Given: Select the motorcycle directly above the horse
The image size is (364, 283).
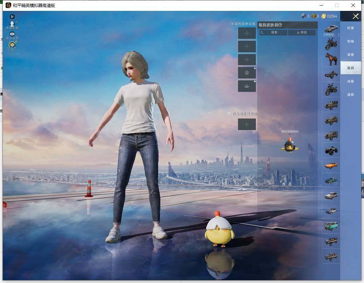Looking at the screenshot, I should tap(331, 44).
